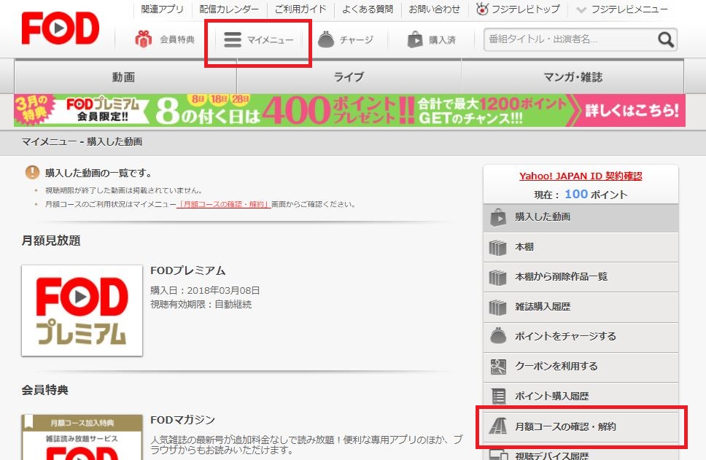The image size is (706, 460).
Task: Click the books icon beside 本棚
Action: 498,247
